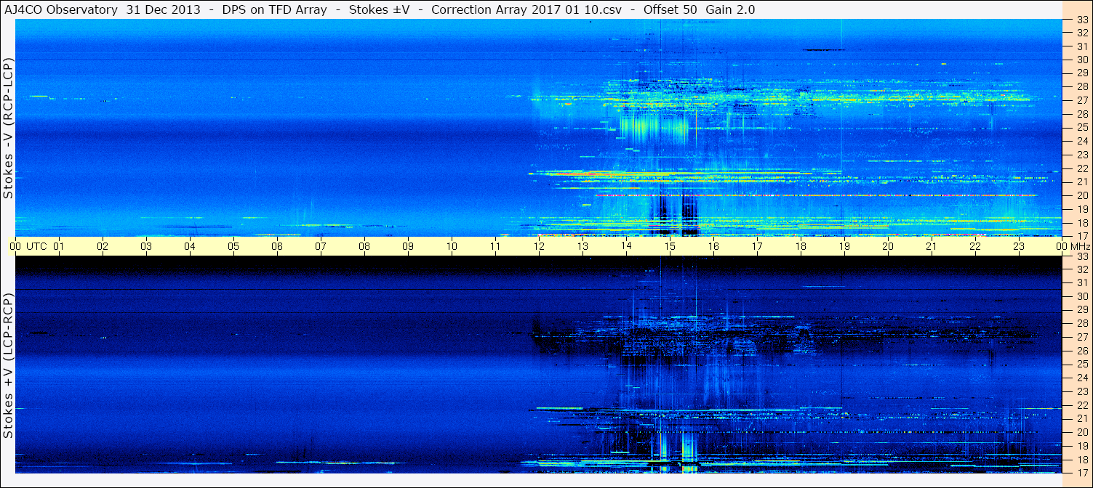This screenshot has width=1093, height=488.
Task: Click the 18 hour mark on time axis
Action: pyautogui.click(x=801, y=247)
